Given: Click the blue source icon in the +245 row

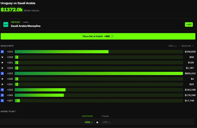Looking at the screenshot, I should click(2, 95).
